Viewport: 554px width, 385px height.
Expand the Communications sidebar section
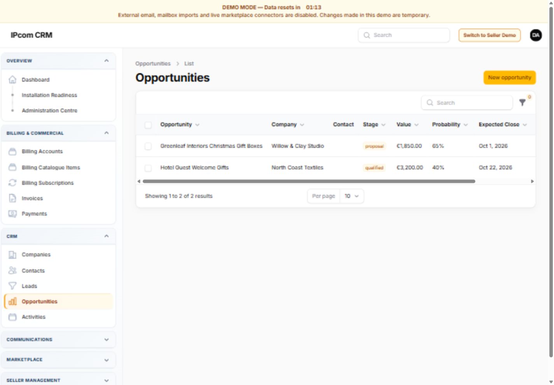pos(107,339)
